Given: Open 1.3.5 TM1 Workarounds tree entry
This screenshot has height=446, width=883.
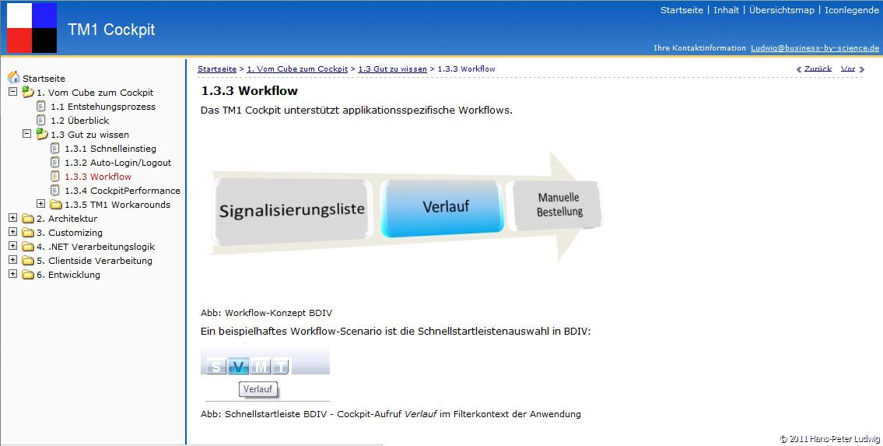Looking at the screenshot, I should pyautogui.click(x=117, y=205).
